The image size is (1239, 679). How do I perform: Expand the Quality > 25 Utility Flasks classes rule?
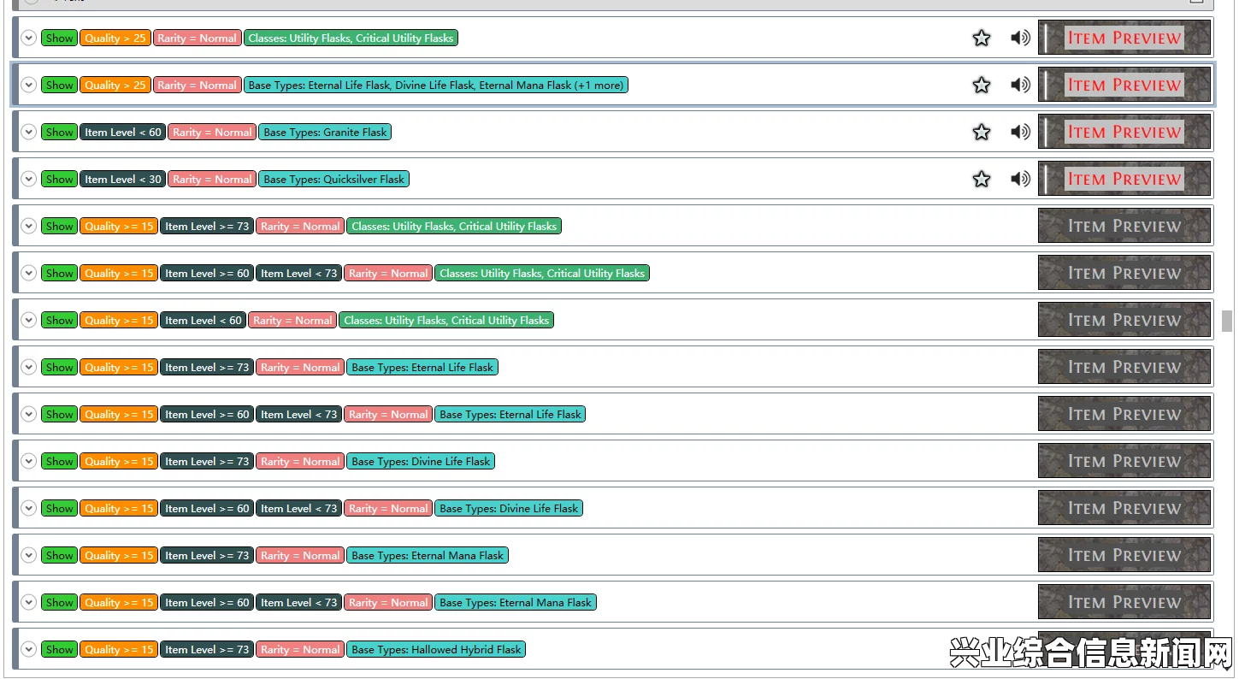(x=28, y=38)
